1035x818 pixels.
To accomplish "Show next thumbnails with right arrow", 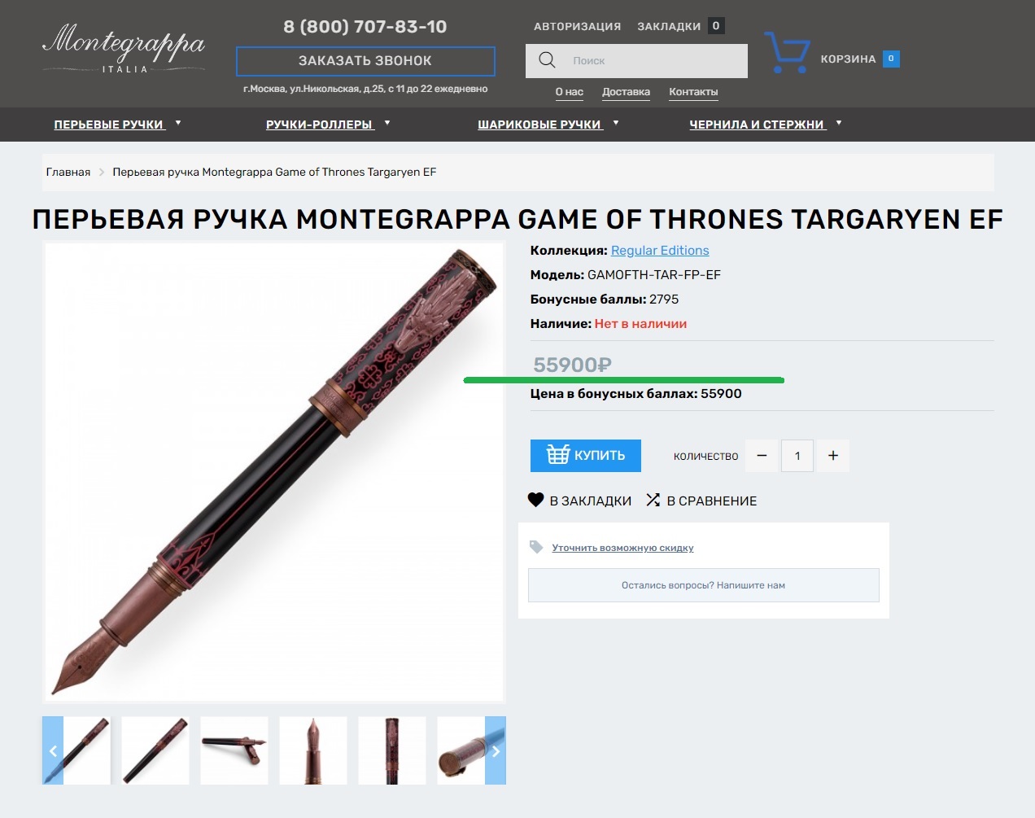I will point(496,750).
